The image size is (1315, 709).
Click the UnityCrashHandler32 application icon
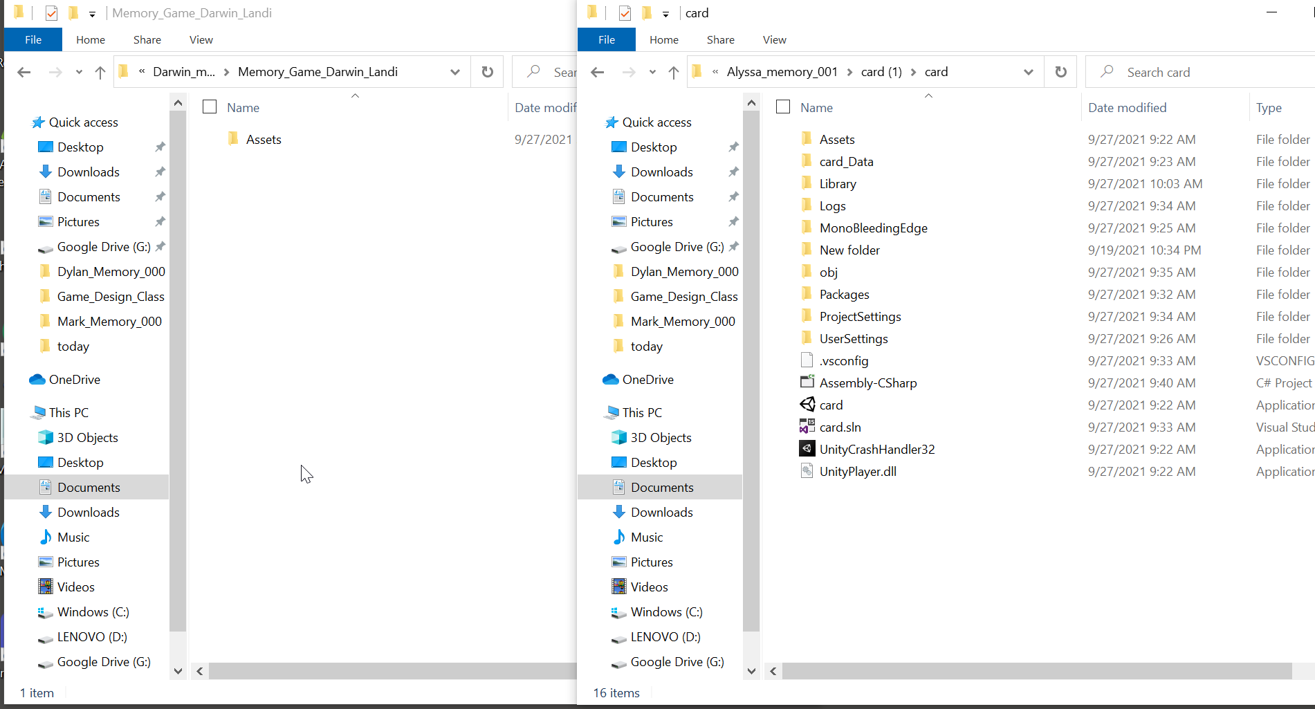tap(807, 449)
